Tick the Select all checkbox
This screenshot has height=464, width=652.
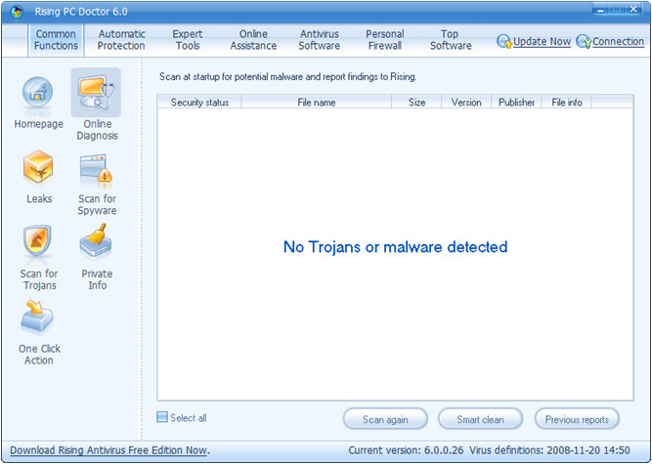pyautogui.click(x=162, y=417)
